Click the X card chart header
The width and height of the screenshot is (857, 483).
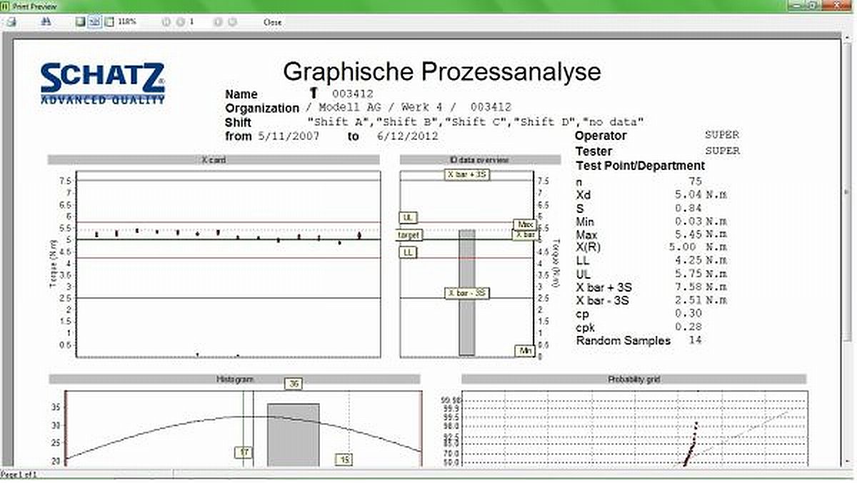coord(213,160)
